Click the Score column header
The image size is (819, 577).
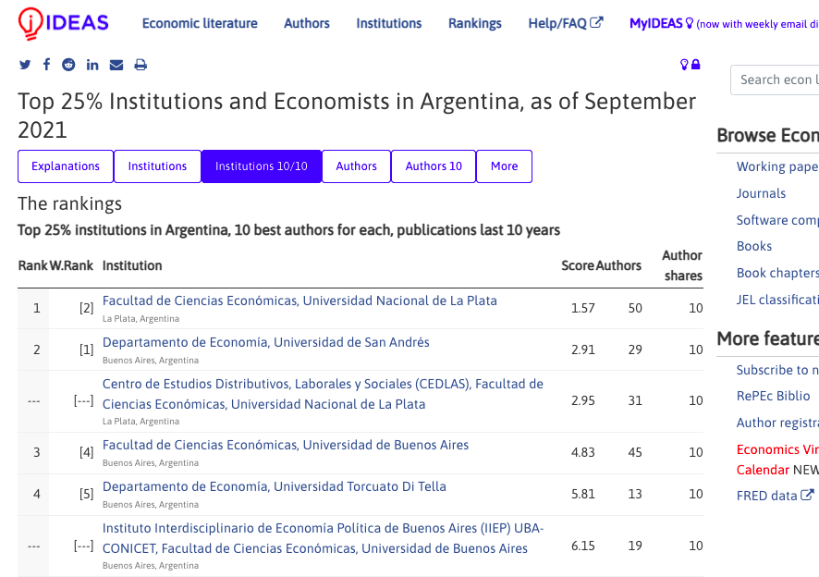click(578, 265)
